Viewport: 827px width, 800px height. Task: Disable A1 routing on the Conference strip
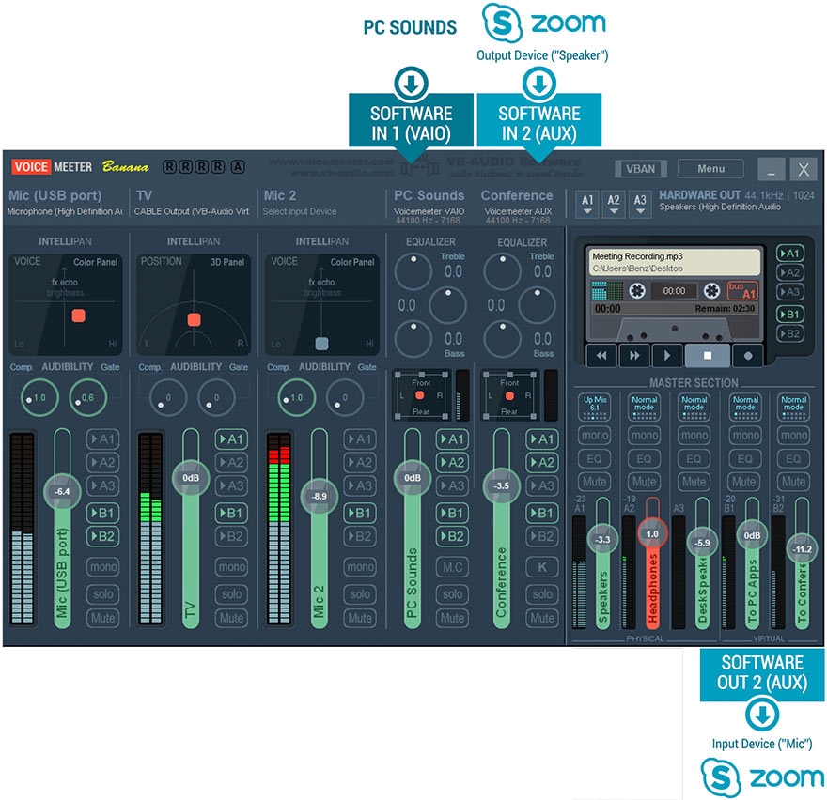[x=541, y=439]
